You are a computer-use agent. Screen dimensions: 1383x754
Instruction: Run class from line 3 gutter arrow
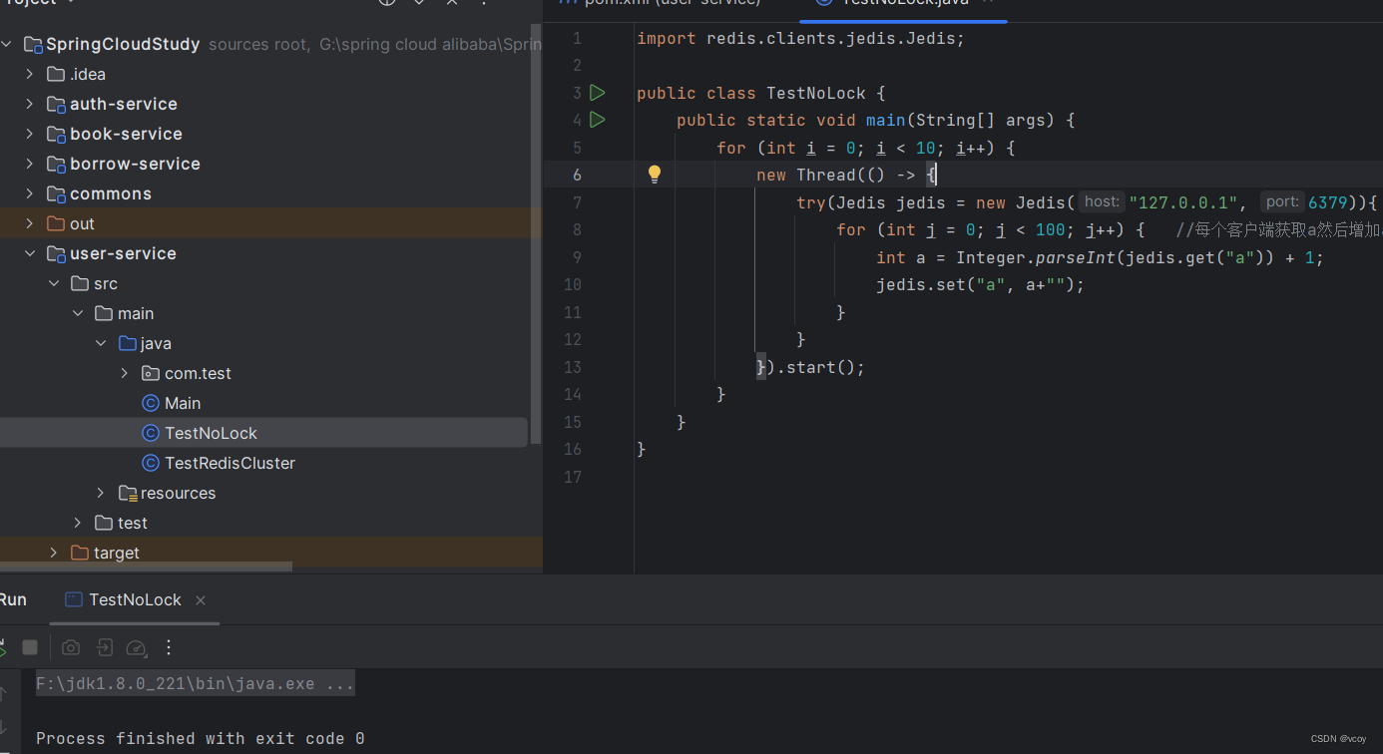[598, 93]
